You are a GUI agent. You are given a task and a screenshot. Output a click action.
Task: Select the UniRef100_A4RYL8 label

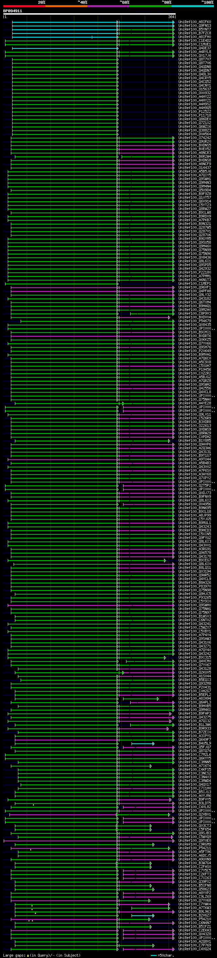click(x=195, y=52)
